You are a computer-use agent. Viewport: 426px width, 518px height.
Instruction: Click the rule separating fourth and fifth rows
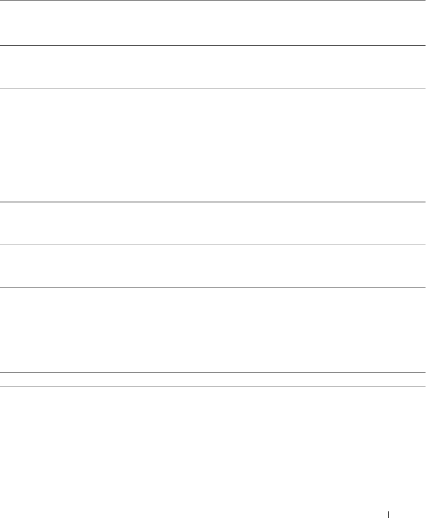coord(213,245)
